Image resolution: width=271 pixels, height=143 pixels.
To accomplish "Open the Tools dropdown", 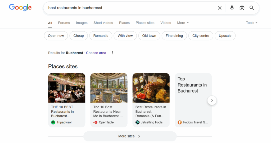I will coord(252,23).
